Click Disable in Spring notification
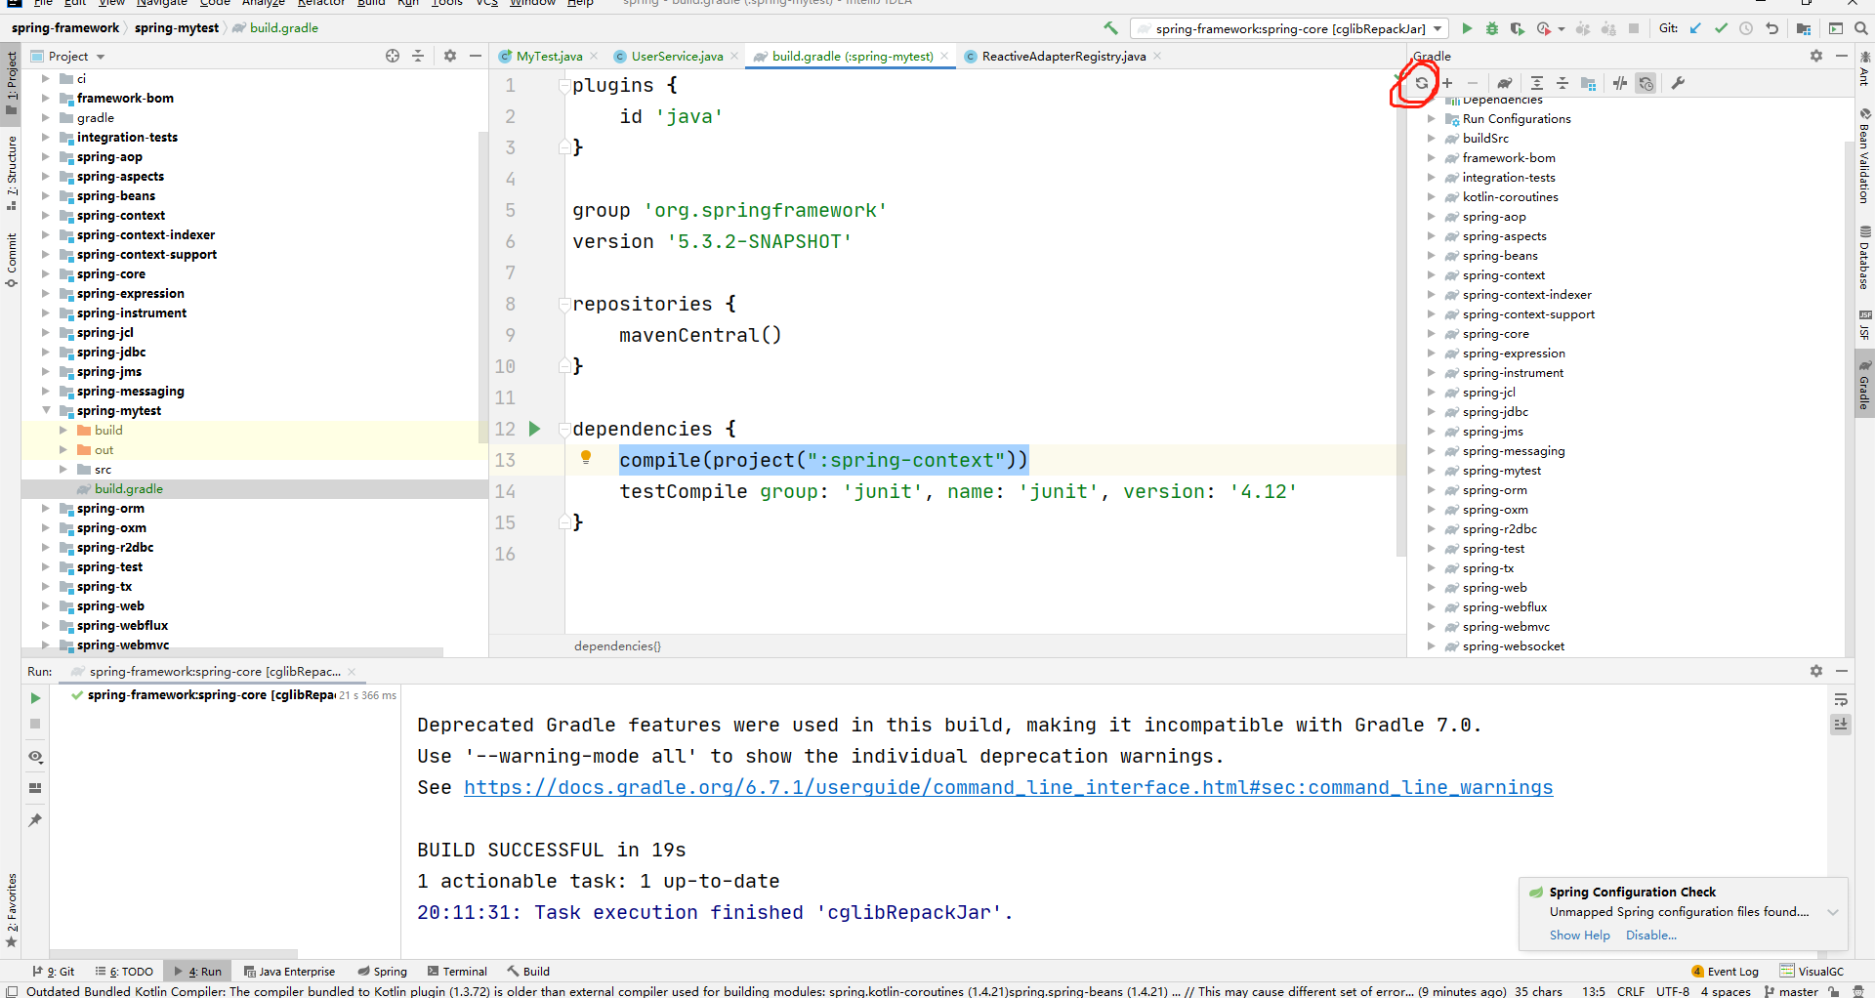 (1650, 936)
